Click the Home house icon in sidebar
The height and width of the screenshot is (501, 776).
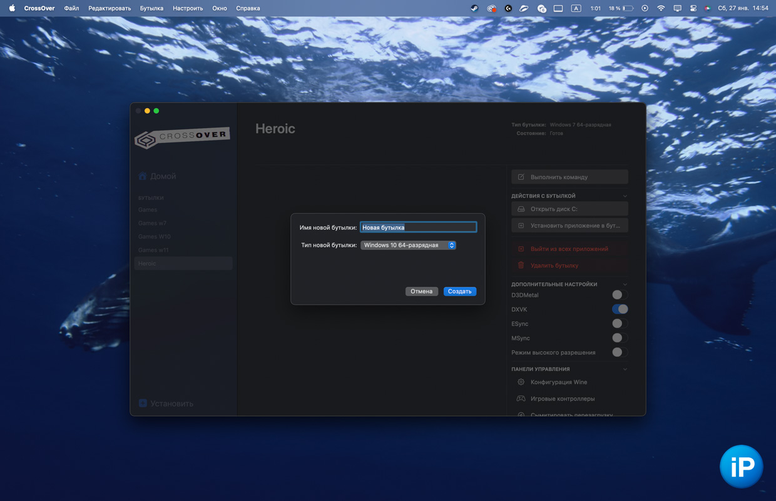tap(143, 176)
